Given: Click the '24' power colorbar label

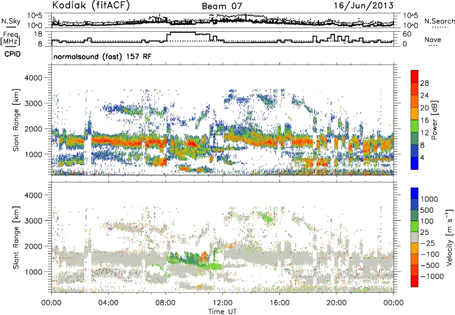Looking at the screenshot, I should point(424,96).
